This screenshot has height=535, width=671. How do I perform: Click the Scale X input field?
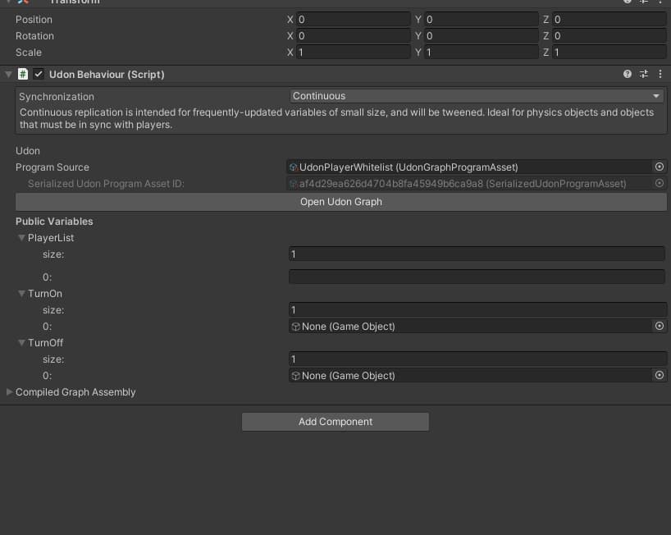(x=354, y=53)
